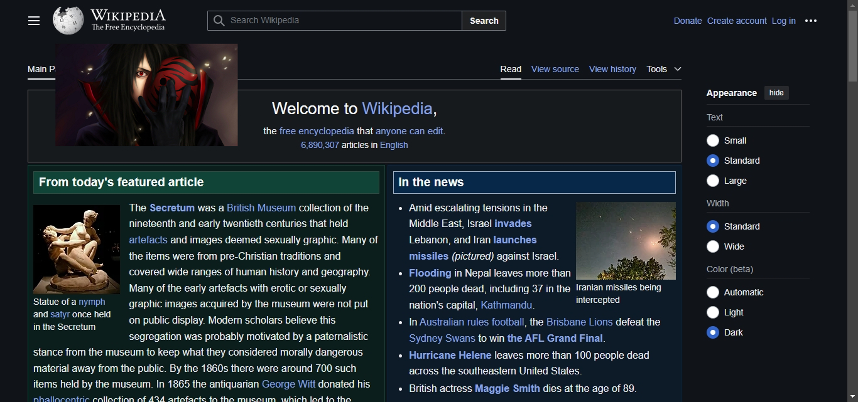The height and width of the screenshot is (402, 858).
Task: Select Large text size
Action: pos(713,181)
